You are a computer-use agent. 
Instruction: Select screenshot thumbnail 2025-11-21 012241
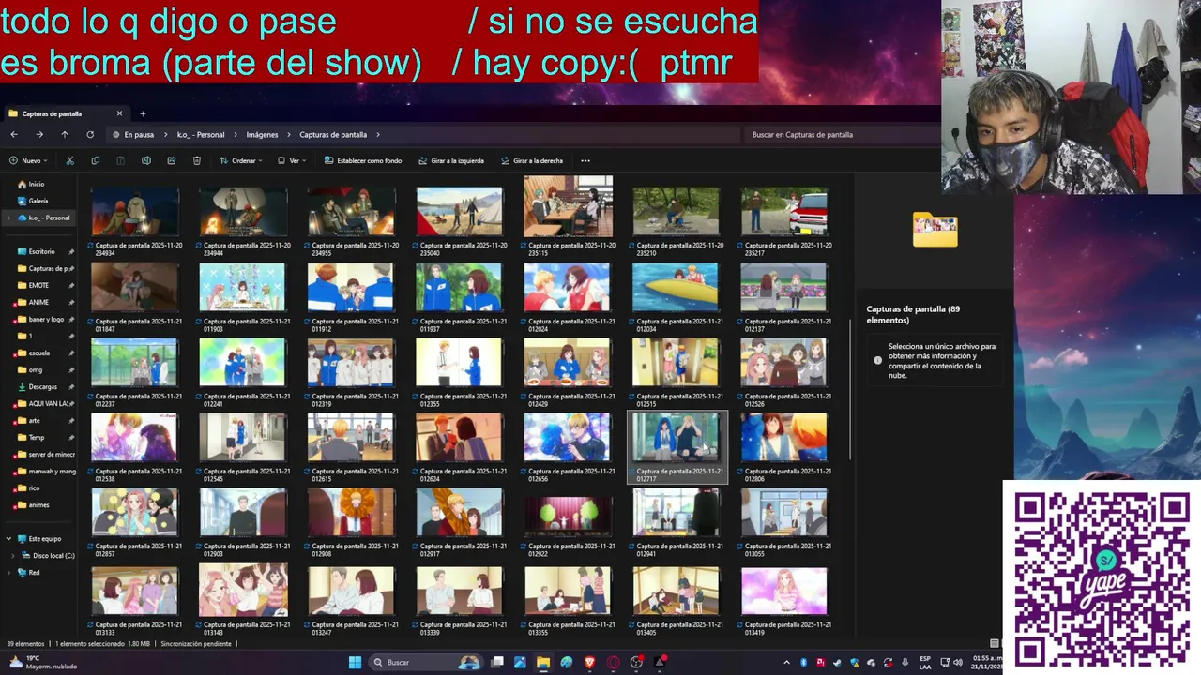click(242, 372)
